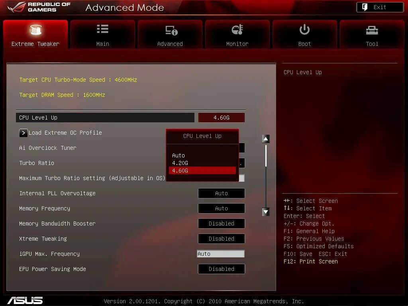This screenshot has height=306, width=408.
Task: Select the Memory Frequency label
Action: (45, 208)
